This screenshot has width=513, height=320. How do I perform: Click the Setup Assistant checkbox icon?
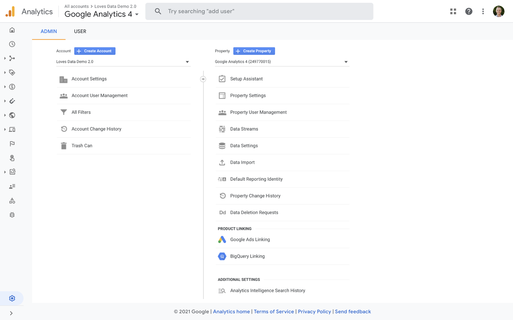pos(222,79)
